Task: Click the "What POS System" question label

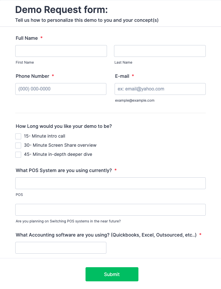Action: (x=64, y=170)
